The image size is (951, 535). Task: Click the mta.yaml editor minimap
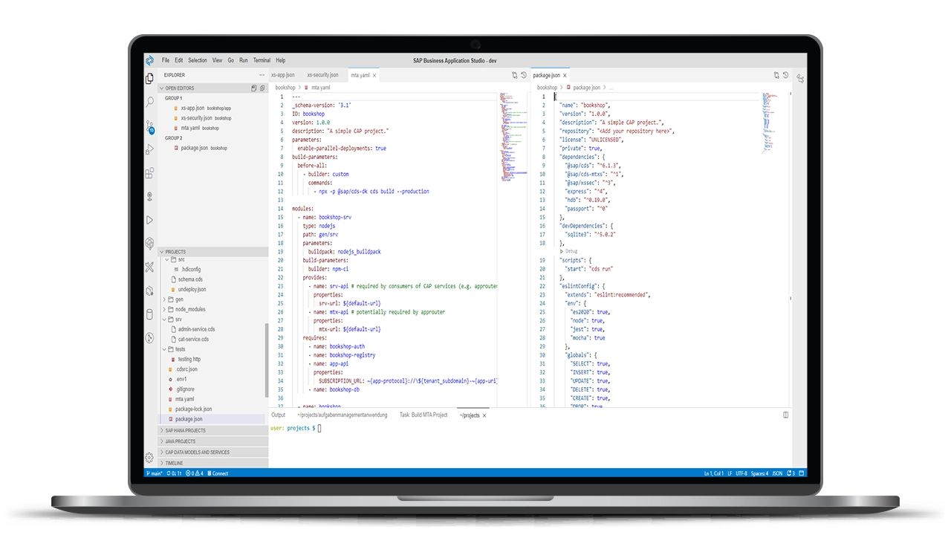point(512,137)
